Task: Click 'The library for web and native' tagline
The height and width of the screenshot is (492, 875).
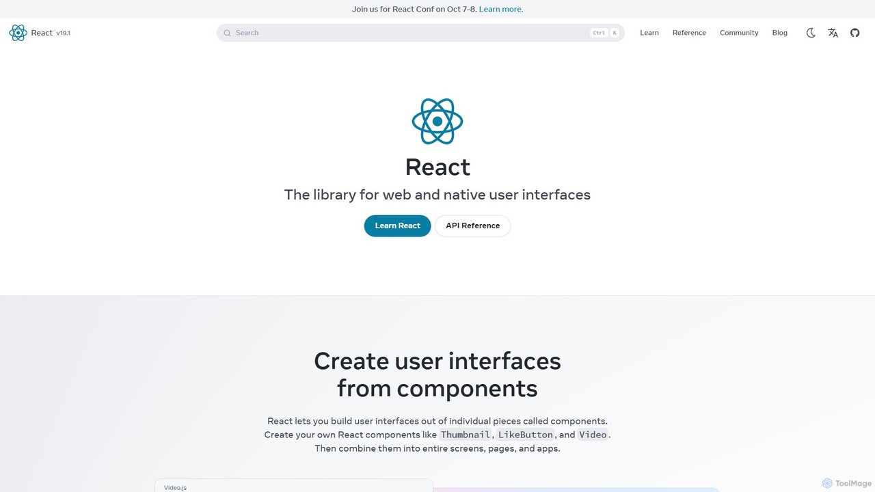Action: (437, 195)
